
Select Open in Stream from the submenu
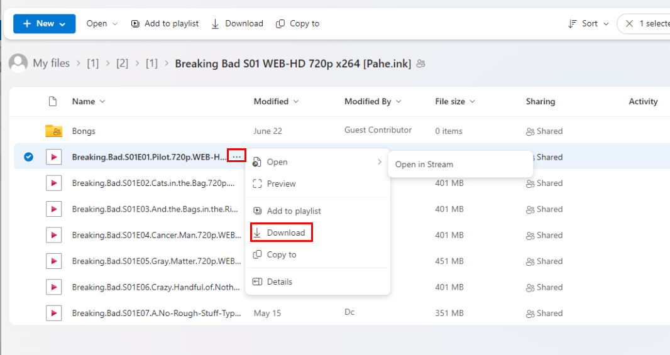pos(424,165)
